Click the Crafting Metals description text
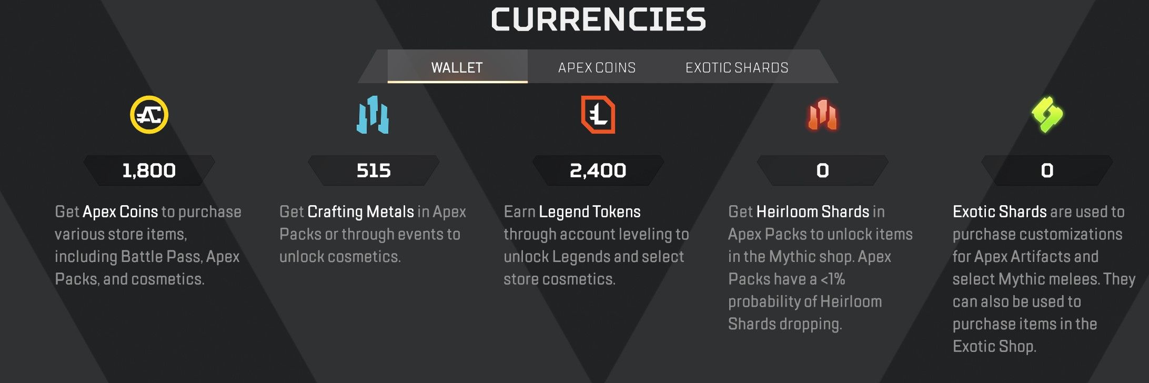This screenshot has width=1149, height=383. click(x=372, y=234)
